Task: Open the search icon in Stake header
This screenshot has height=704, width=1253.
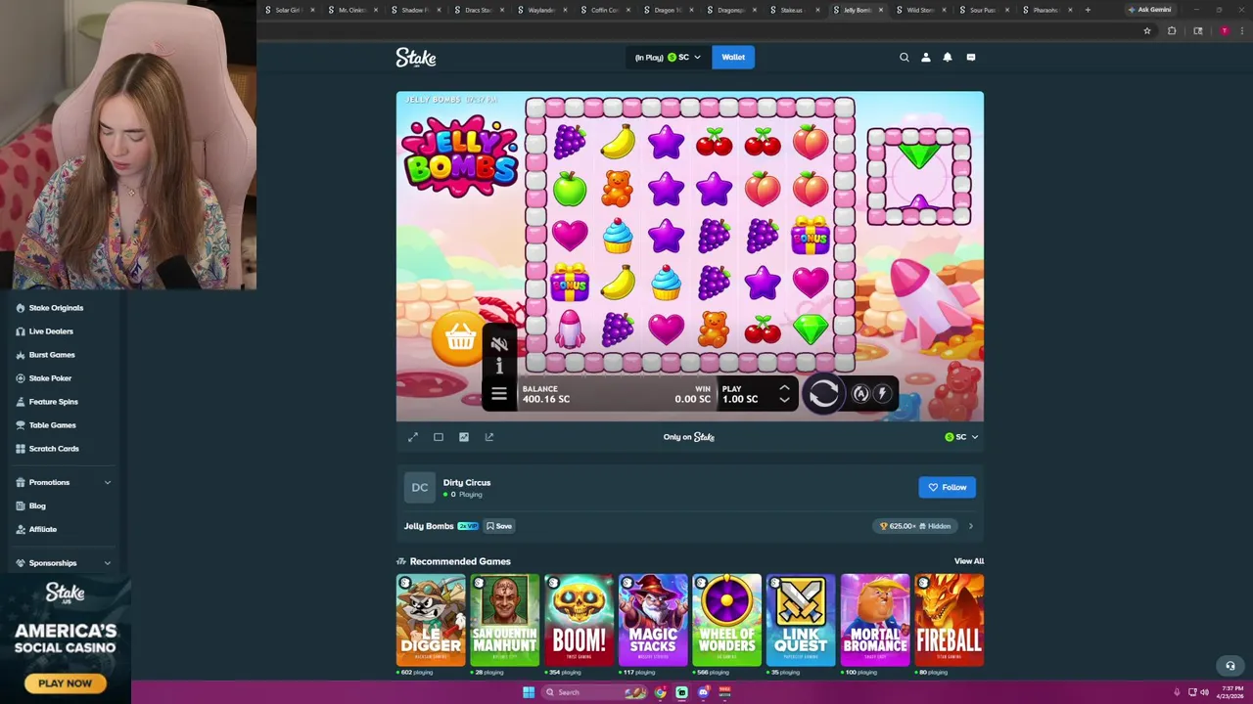Action: pos(904,58)
